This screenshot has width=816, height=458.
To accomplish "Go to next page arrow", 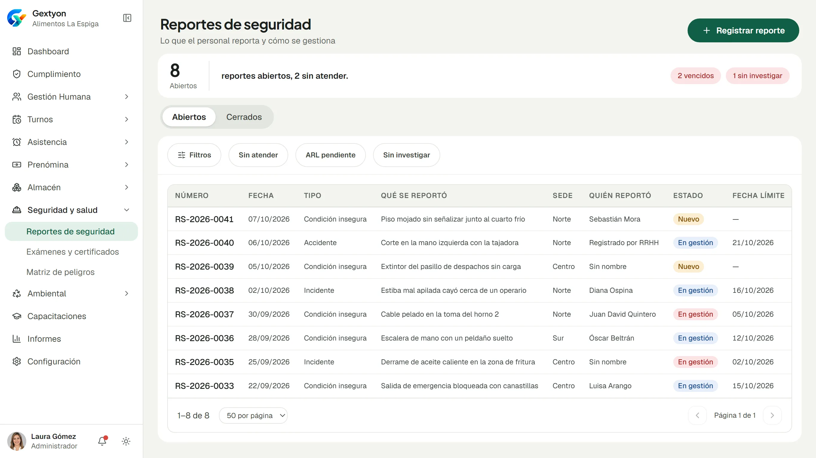I will [x=772, y=415].
